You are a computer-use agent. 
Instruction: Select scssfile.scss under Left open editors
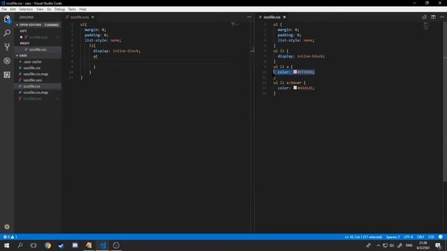(x=38, y=37)
